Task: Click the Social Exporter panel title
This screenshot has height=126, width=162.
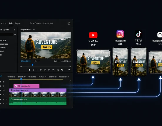Action: 5,30
